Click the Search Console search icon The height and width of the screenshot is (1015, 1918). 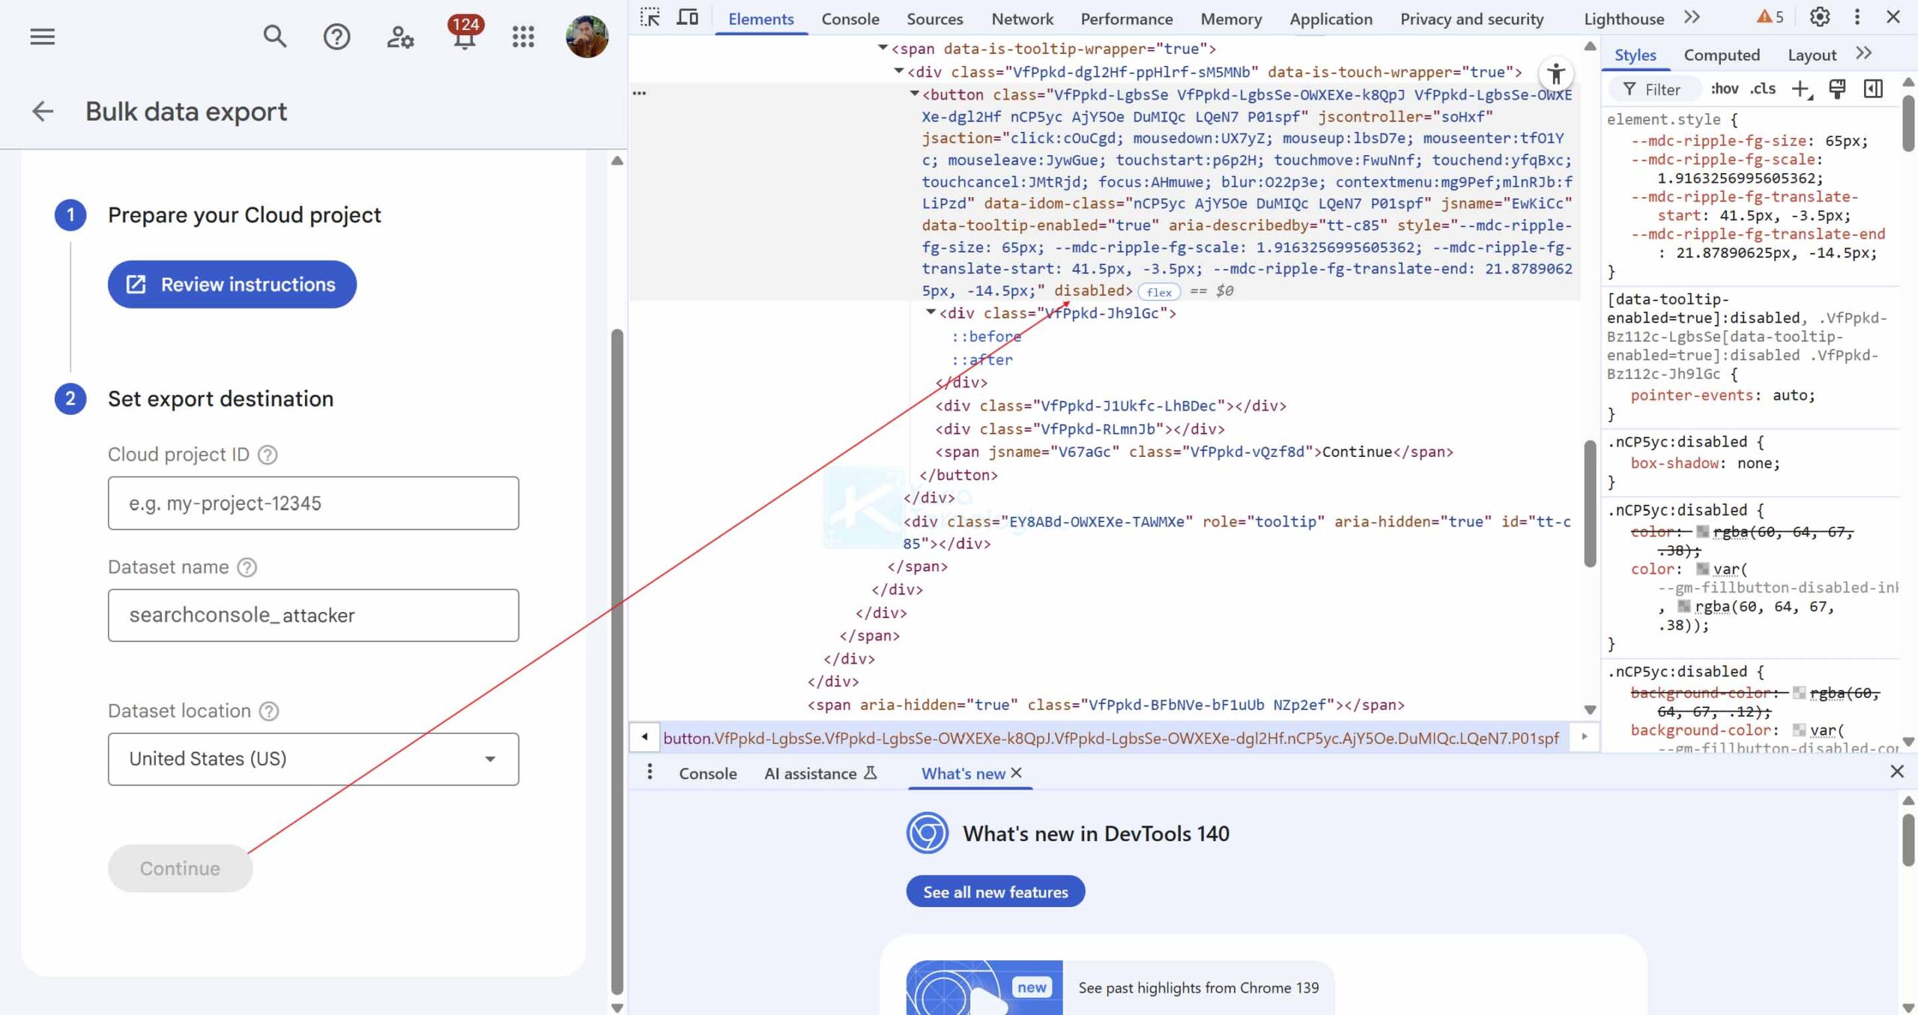tap(275, 36)
